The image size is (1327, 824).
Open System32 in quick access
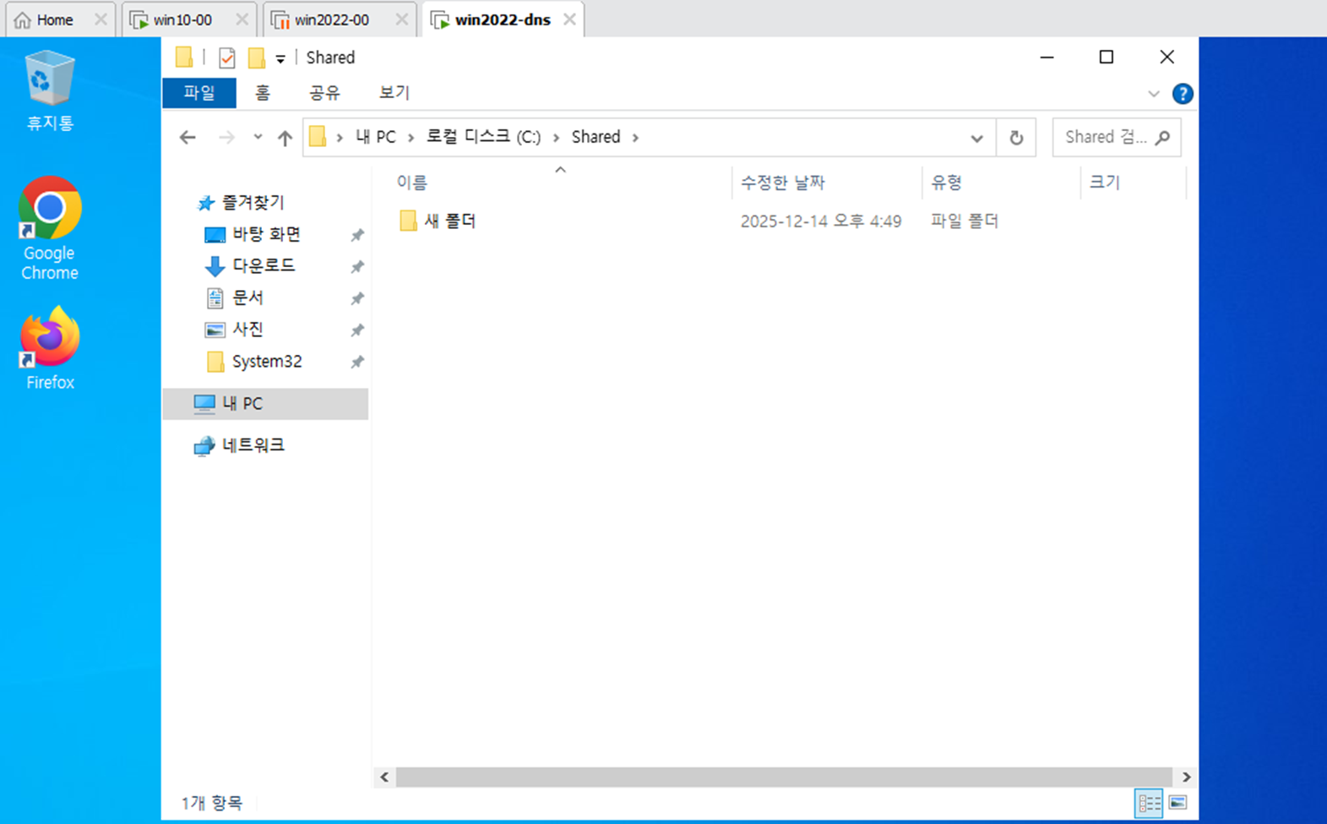(x=267, y=361)
